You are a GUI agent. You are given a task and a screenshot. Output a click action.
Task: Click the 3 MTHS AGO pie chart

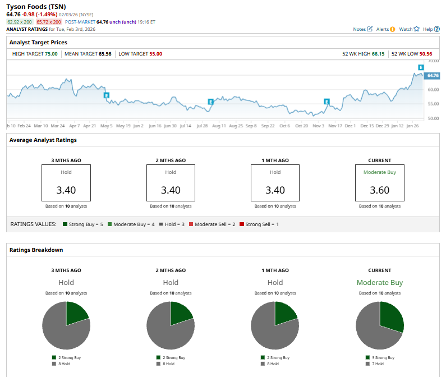(x=66, y=325)
